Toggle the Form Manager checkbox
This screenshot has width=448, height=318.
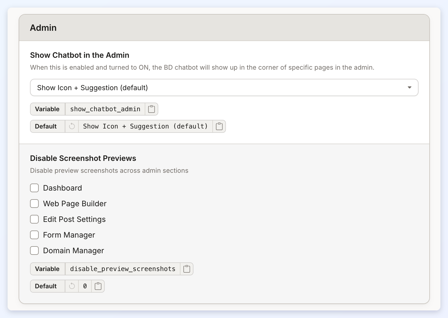click(34, 235)
